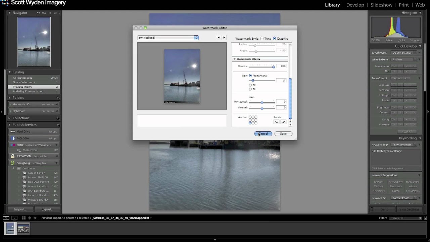The image size is (430, 242).
Task: Go back using filmstrip left arrow
Action: [29, 218]
